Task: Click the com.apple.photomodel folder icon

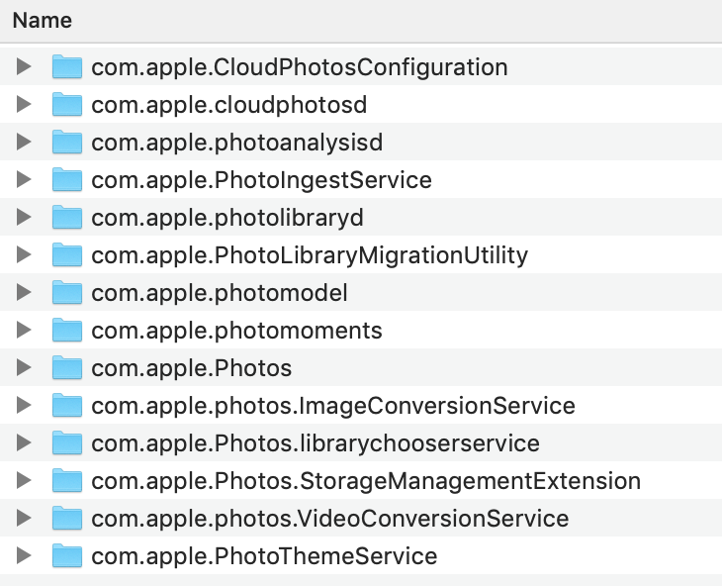Action: coord(66,293)
